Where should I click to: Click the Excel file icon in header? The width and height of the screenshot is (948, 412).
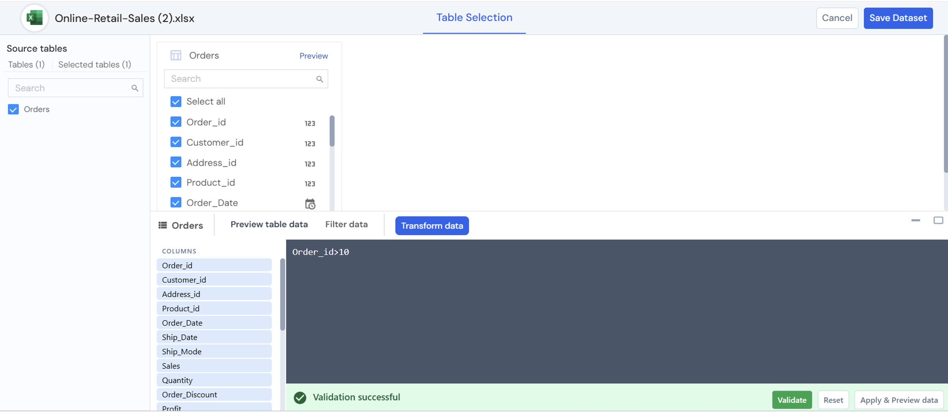pyautogui.click(x=34, y=18)
